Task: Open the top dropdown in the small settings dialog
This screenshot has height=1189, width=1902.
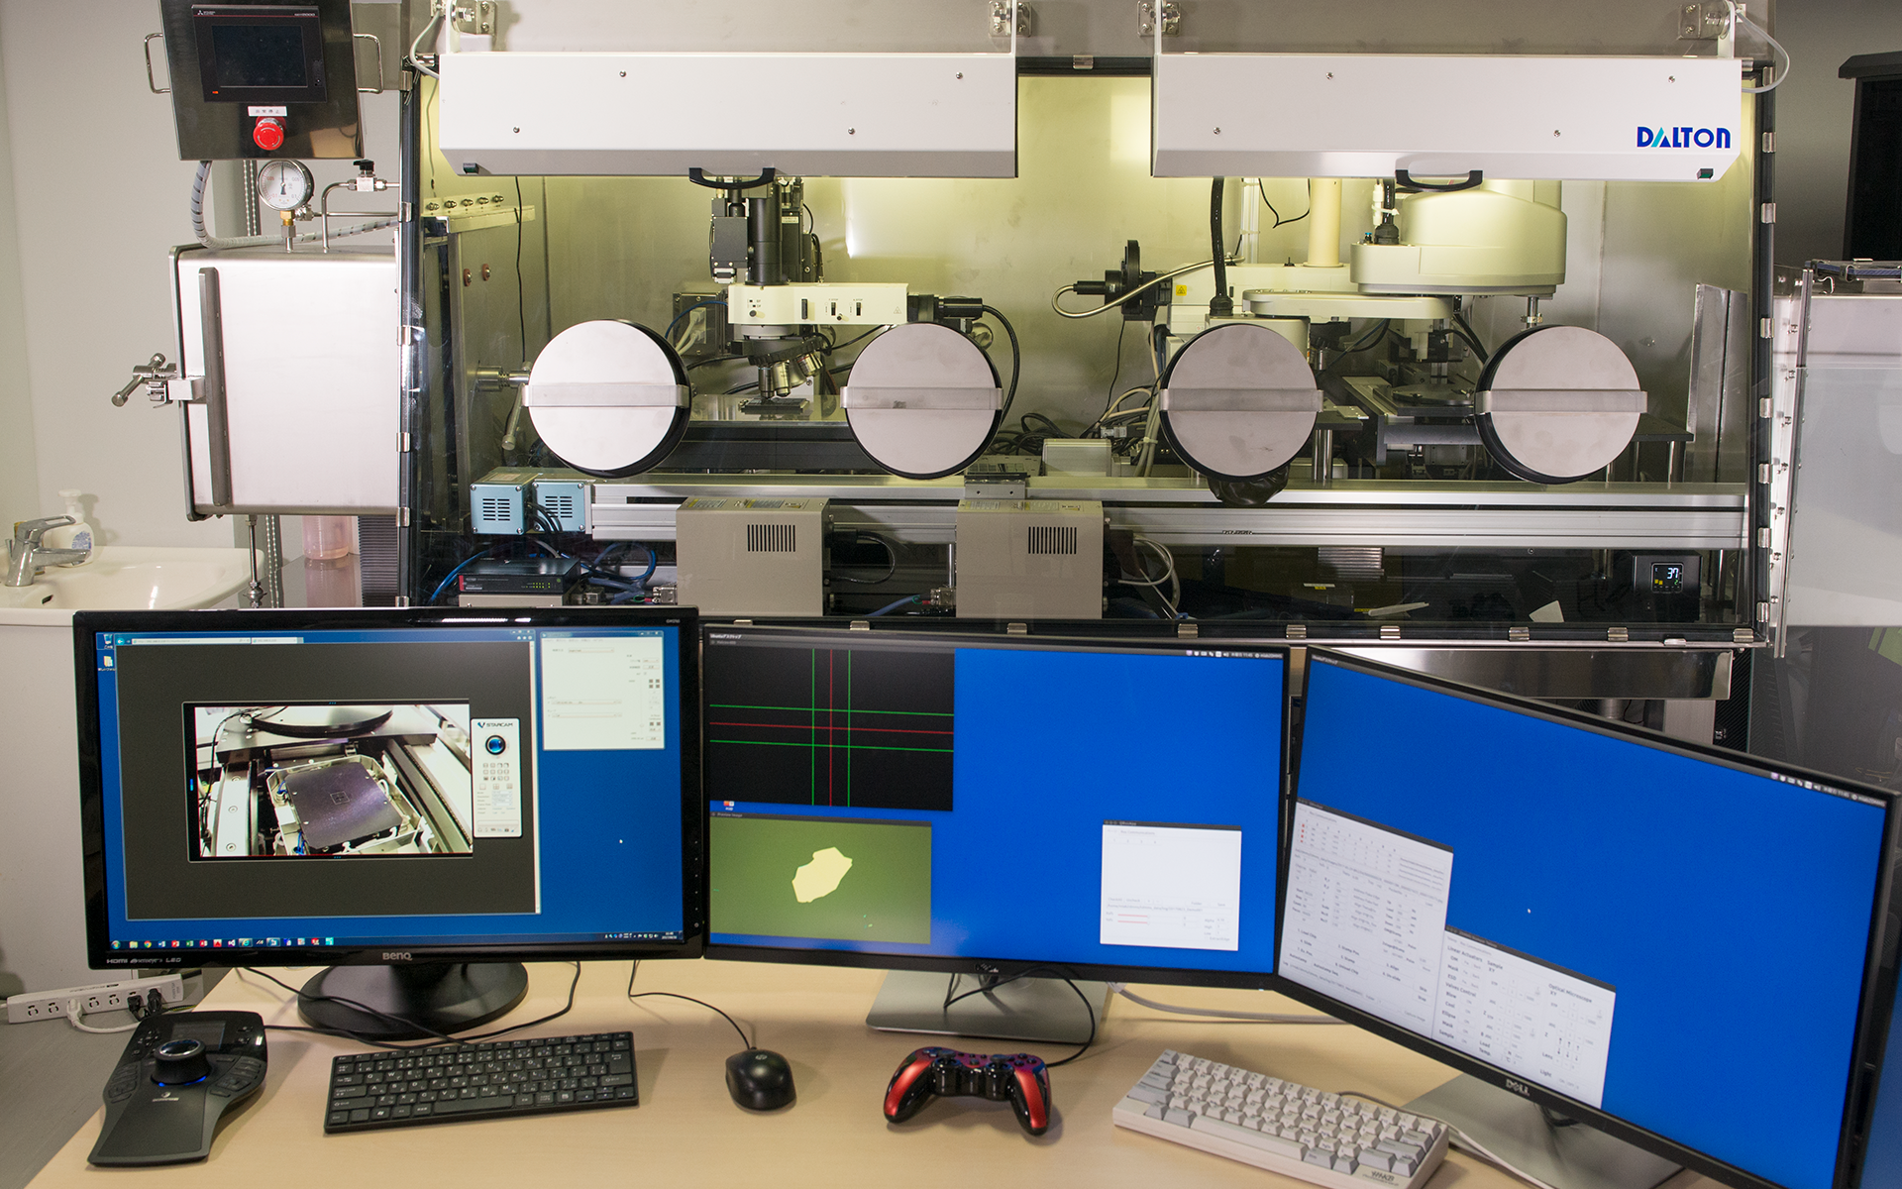Action: [x=591, y=650]
